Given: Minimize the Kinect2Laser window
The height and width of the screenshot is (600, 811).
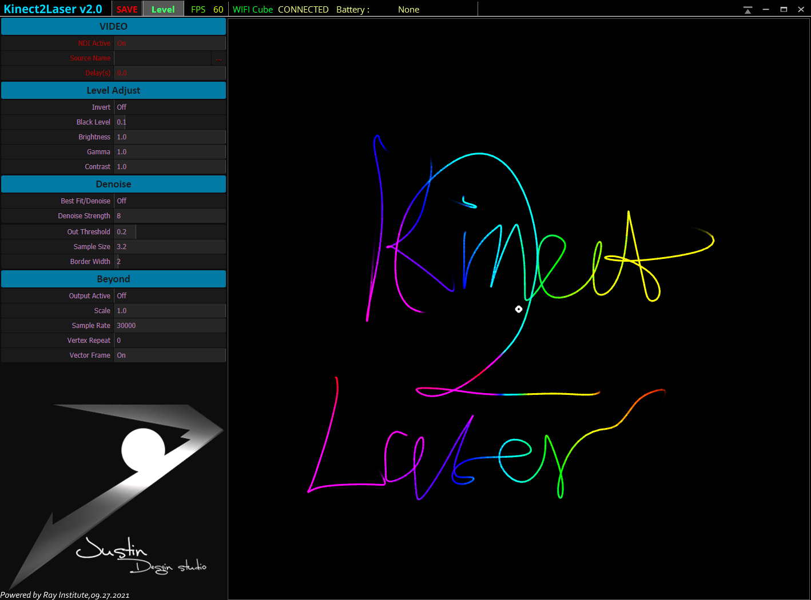Looking at the screenshot, I should click(766, 10).
